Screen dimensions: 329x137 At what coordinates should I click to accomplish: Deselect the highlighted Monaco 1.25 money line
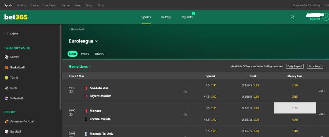point(295,108)
